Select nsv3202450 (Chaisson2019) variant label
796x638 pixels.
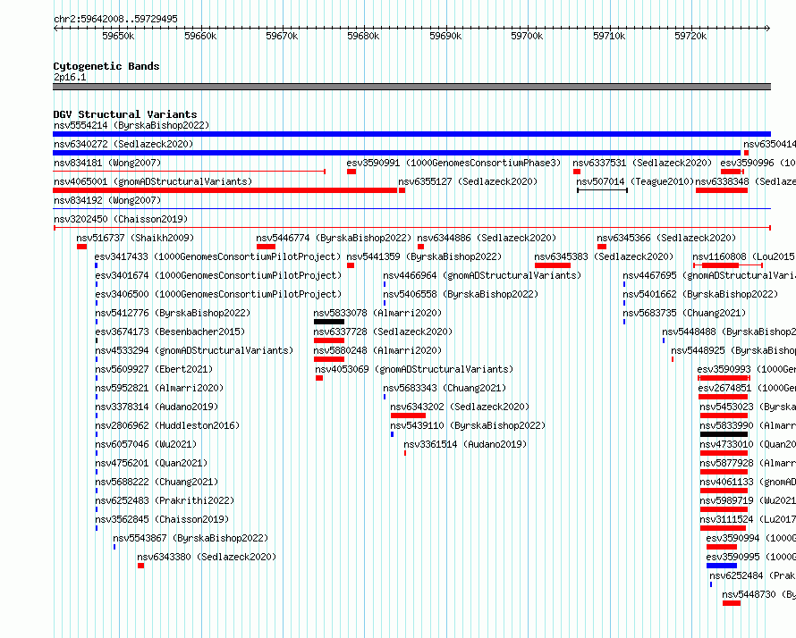121,219
